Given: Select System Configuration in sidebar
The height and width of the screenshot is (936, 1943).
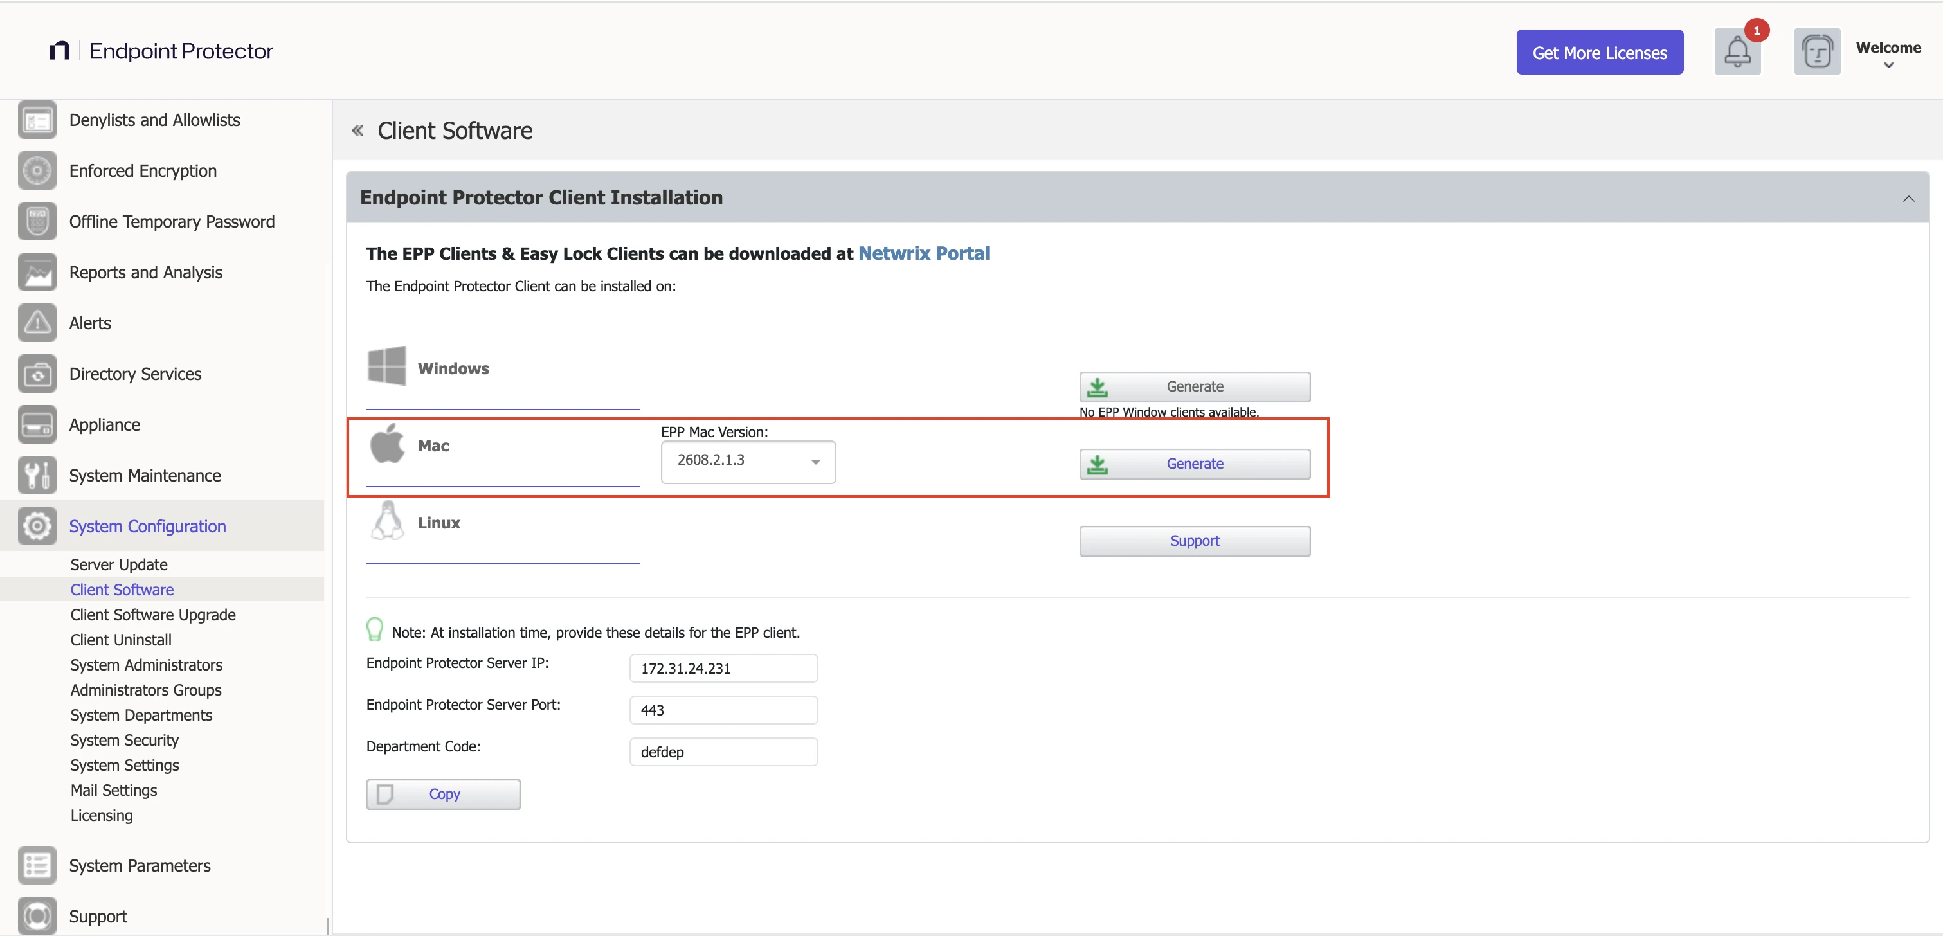Looking at the screenshot, I should coord(162,526).
